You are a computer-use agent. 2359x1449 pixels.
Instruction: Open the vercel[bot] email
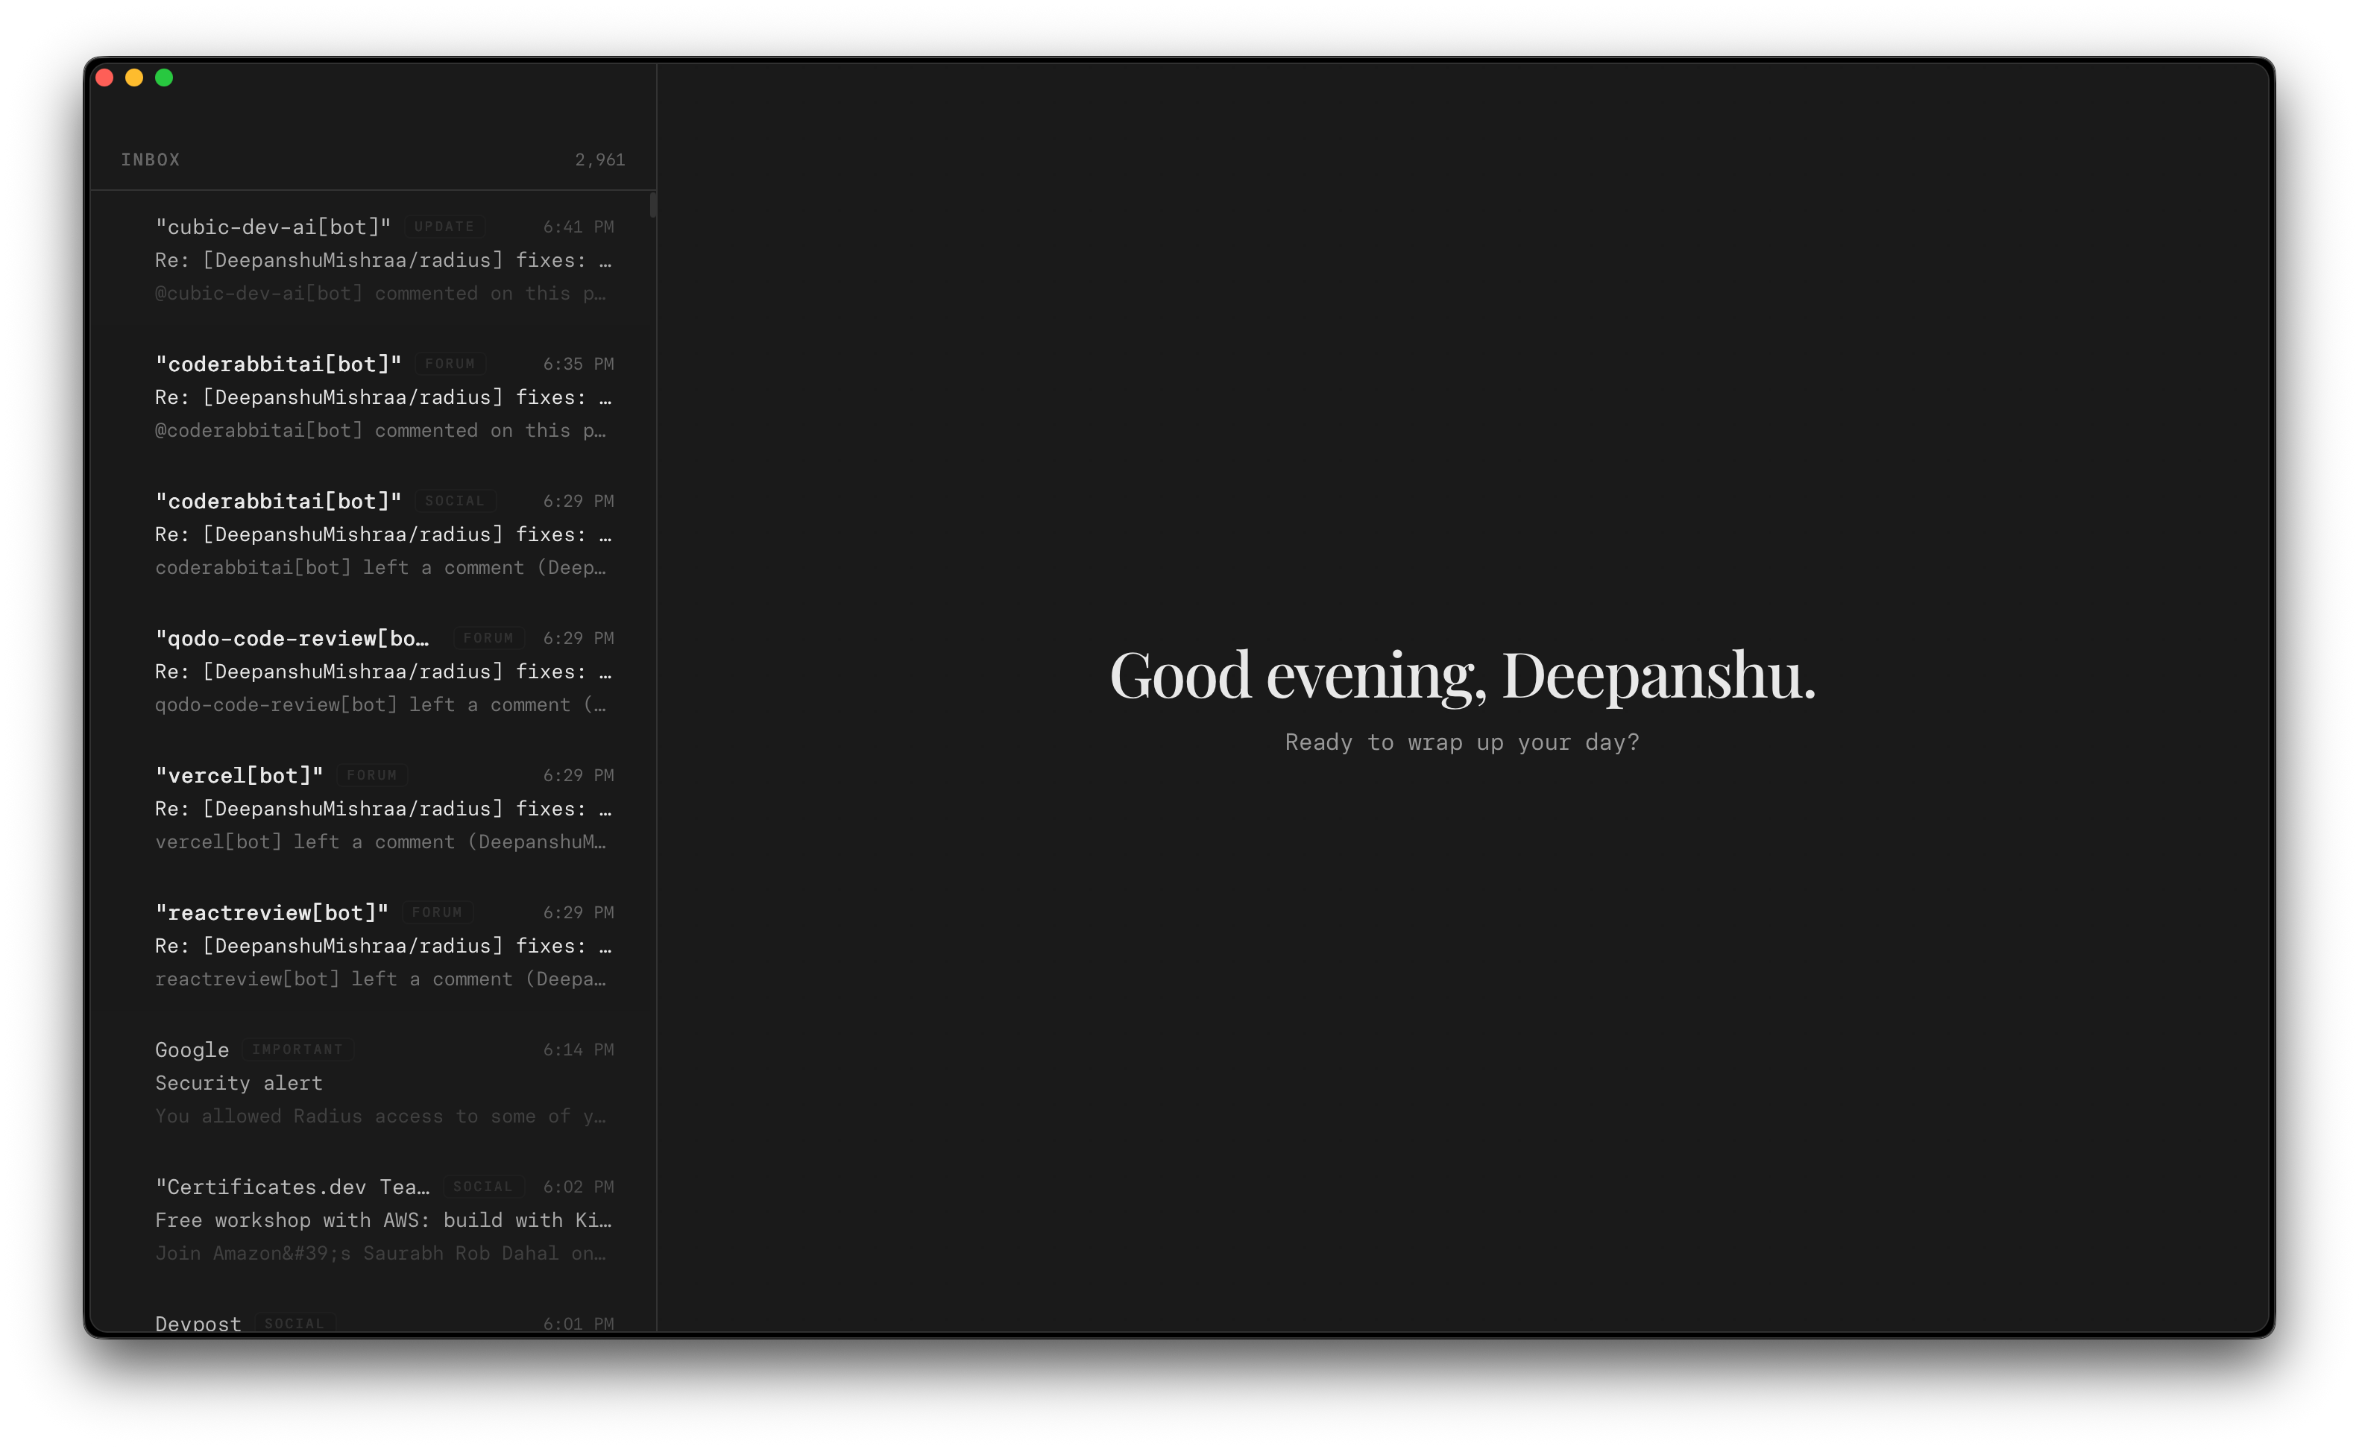(373, 808)
